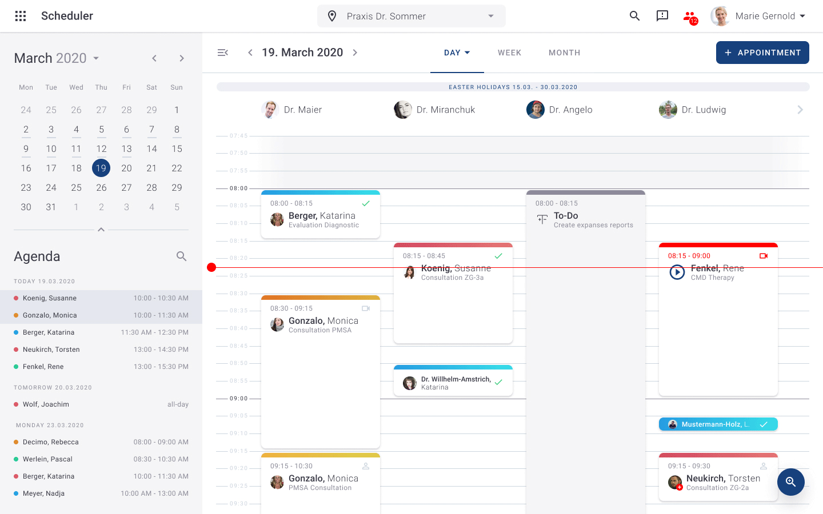
Task: Click video camera icon on Gonzalo 08:30 appointment
Action: (x=366, y=308)
